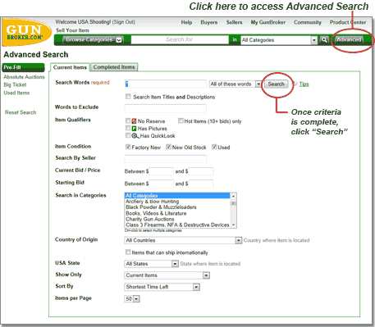The image size is (375, 327).
Task: Enable the Has QuickLook checkbox
Action: [x=128, y=135]
